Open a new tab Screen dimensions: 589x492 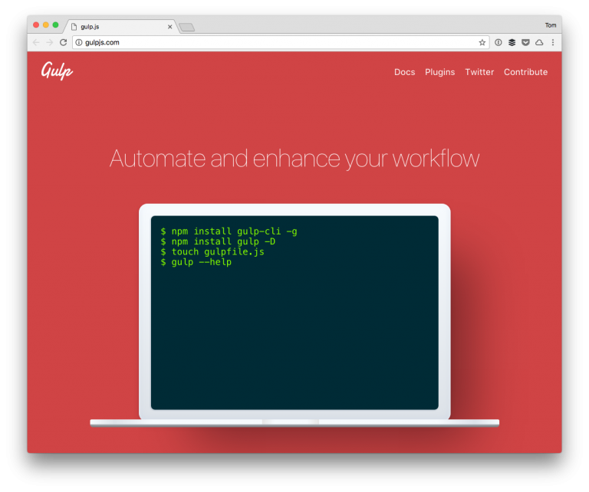click(x=186, y=28)
